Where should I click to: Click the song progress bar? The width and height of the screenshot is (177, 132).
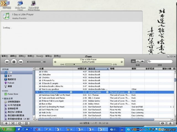point(88,64)
